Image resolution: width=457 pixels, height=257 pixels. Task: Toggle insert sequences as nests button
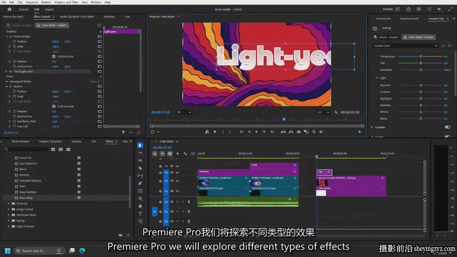155,154
